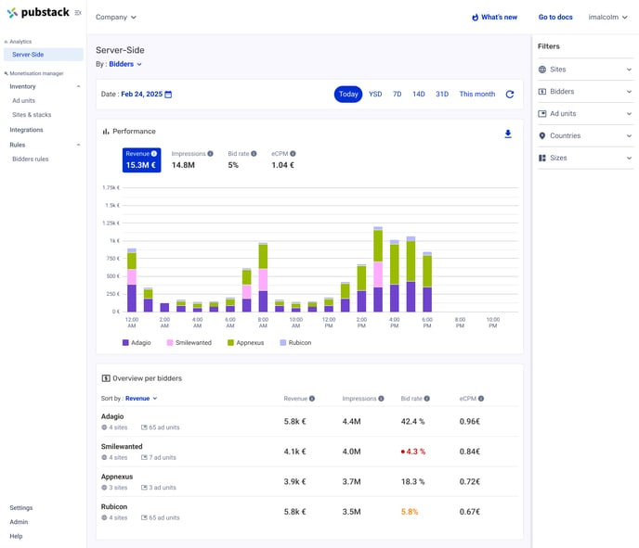Image resolution: width=639 pixels, height=548 pixels.
Task: Select the 7D date range
Action: click(397, 95)
